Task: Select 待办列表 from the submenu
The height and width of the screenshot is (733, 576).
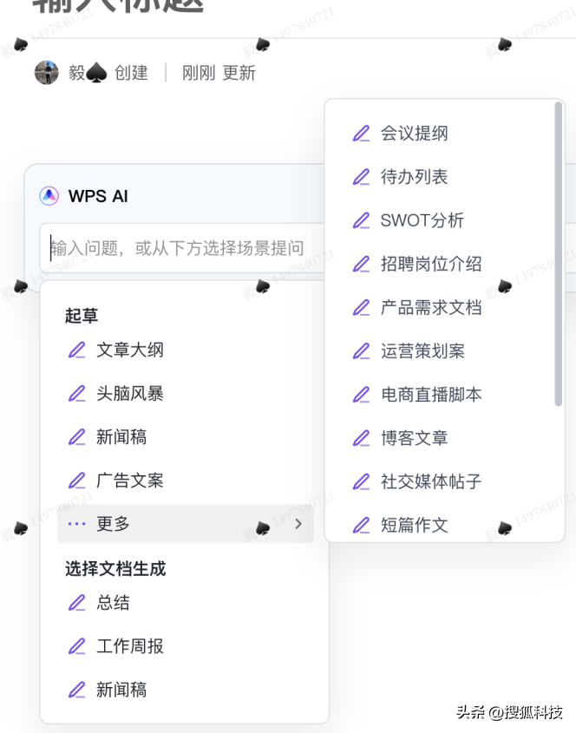Action: (415, 177)
